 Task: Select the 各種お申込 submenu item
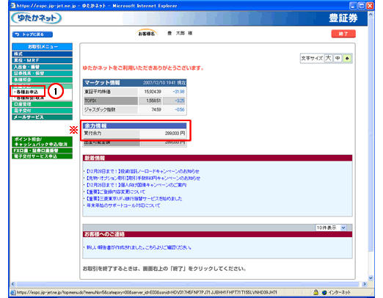pyautogui.click(x=27, y=92)
